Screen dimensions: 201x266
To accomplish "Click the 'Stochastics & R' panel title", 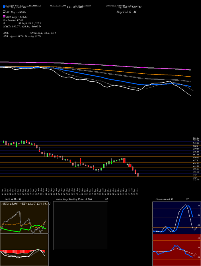I will click(x=164, y=199).
